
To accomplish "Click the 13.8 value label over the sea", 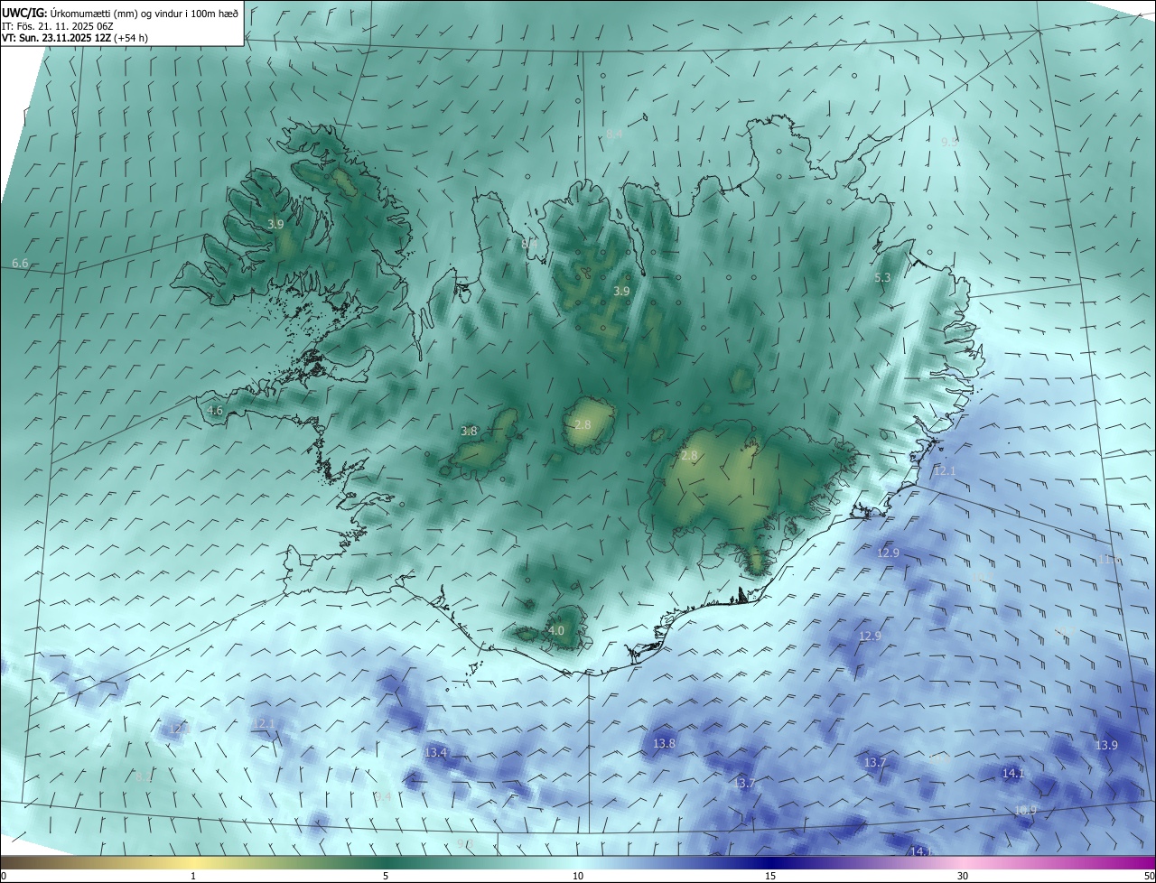I will [x=663, y=743].
